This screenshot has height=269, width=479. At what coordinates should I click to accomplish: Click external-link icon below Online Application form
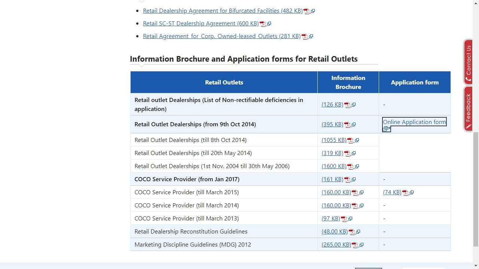(x=387, y=129)
